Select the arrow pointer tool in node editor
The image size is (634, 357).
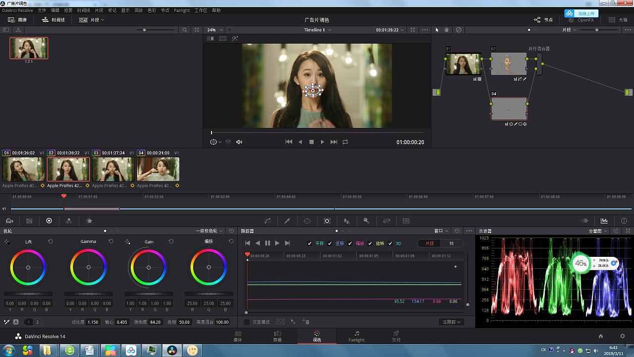click(437, 30)
